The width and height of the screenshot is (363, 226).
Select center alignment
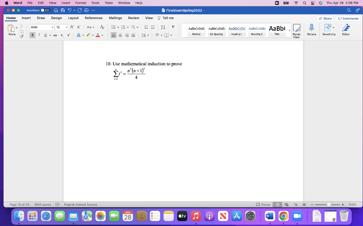[120, 35]
